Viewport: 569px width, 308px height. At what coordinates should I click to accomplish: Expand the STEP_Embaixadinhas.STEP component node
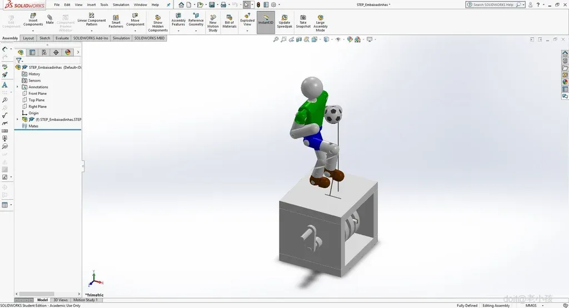point(17,119)
